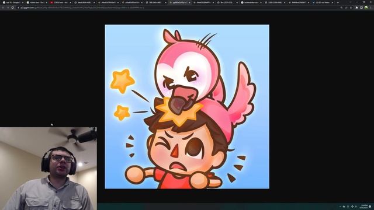374x210 pixels.
Task: Open the taskbar clock and date
Action: (364, 206)
